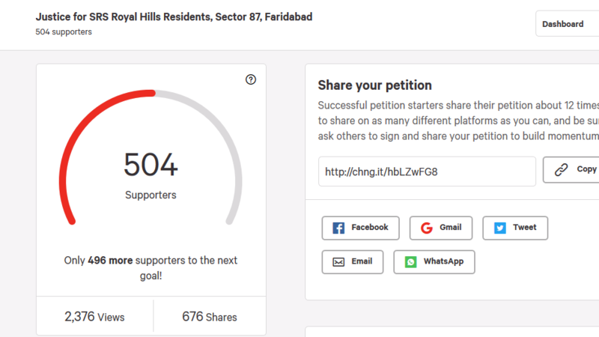Share petition on WhatsApp button
The width and height of the screenshot is (599, 337).
(434, 262)
